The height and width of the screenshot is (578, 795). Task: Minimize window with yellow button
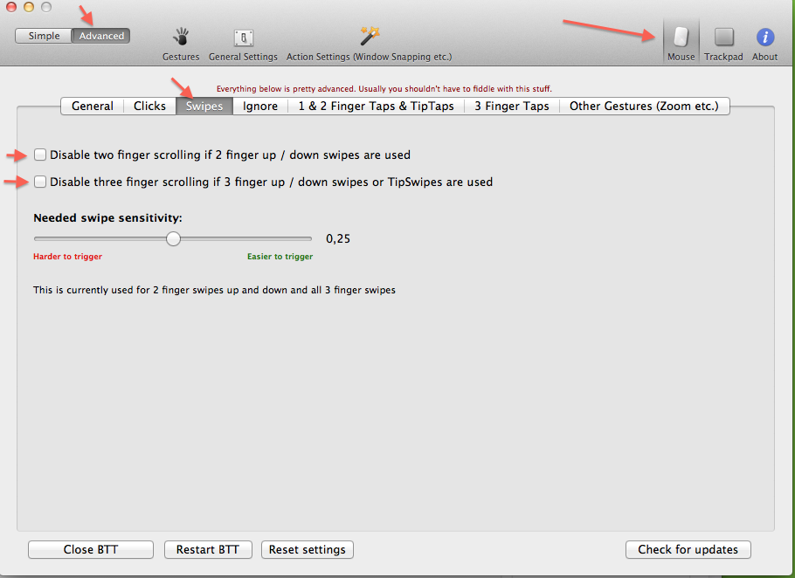(29, 7)
